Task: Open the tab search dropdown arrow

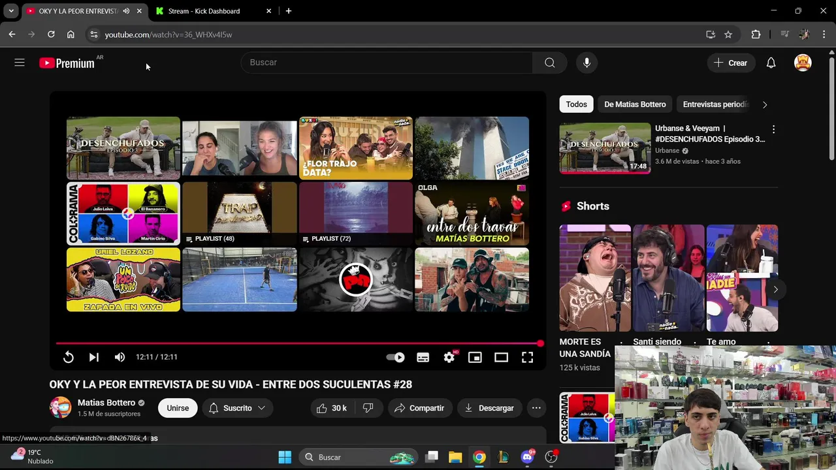Action: pos(11,11)
